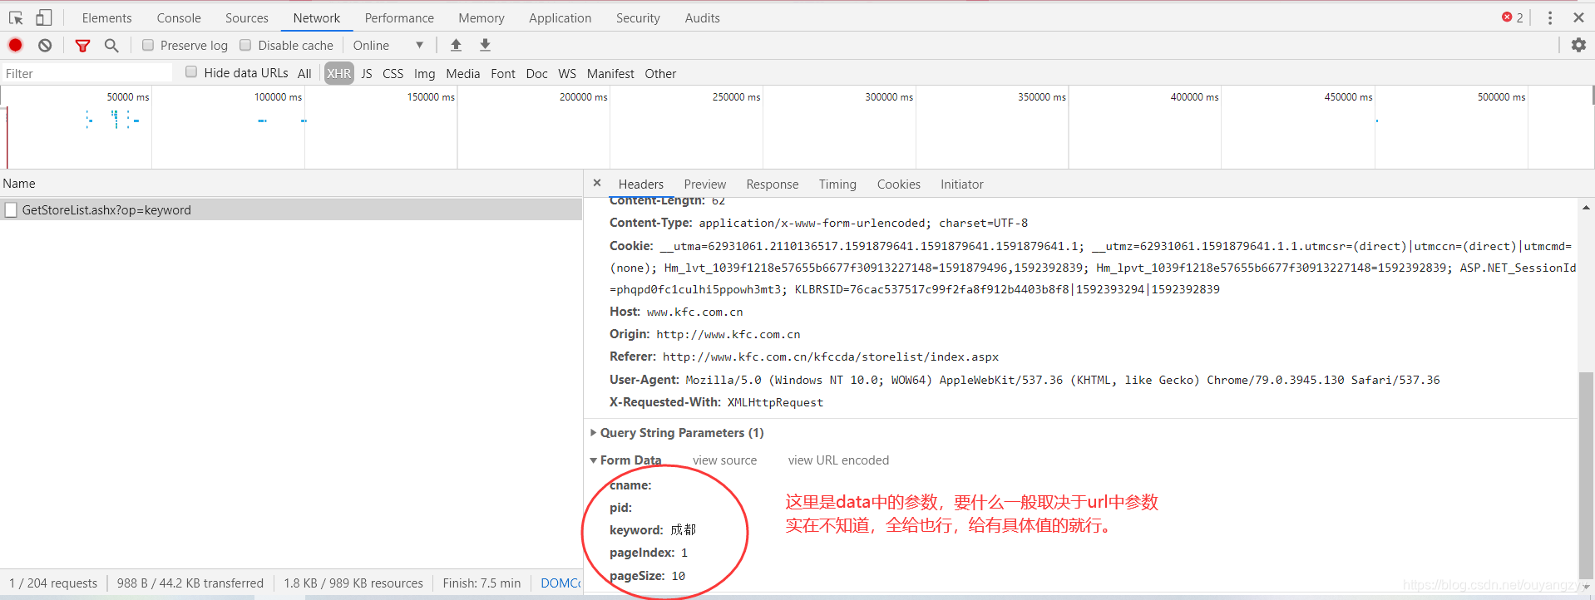Screen dimensions: 1595x600
Task: Show the Preview sub-tab
Action: pyautogui.click(x=705, y=184)
